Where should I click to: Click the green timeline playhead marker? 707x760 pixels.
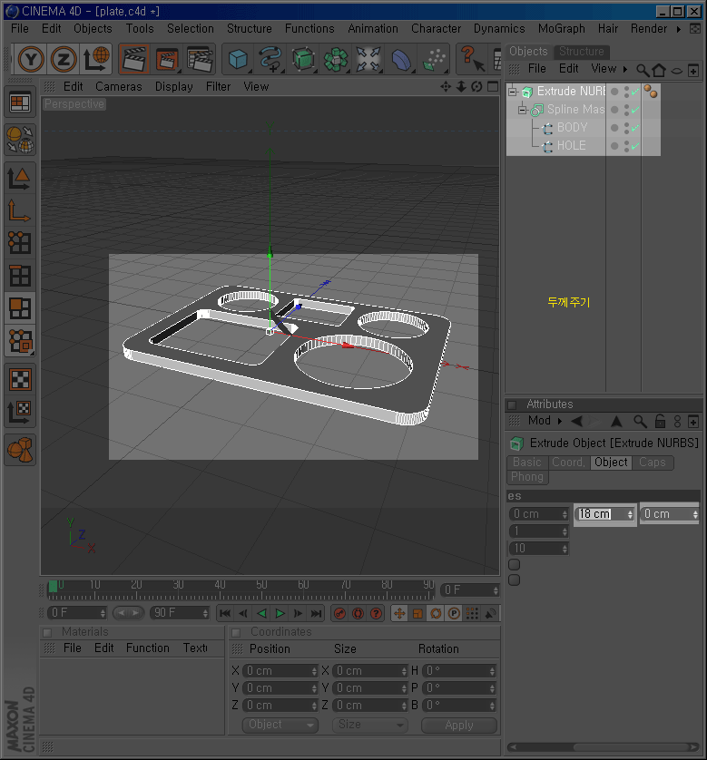[x=53, y=587]
